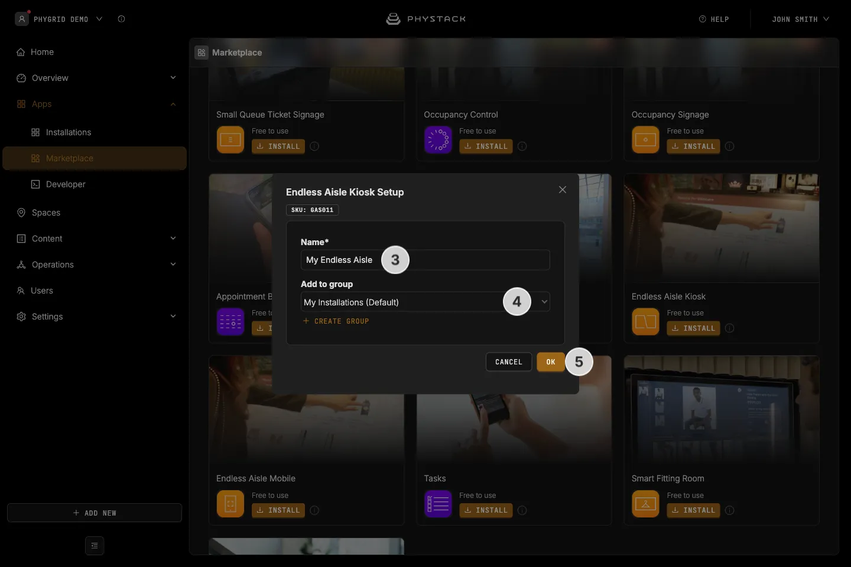Click the Endless Aisle Mobile app icon

230,504
